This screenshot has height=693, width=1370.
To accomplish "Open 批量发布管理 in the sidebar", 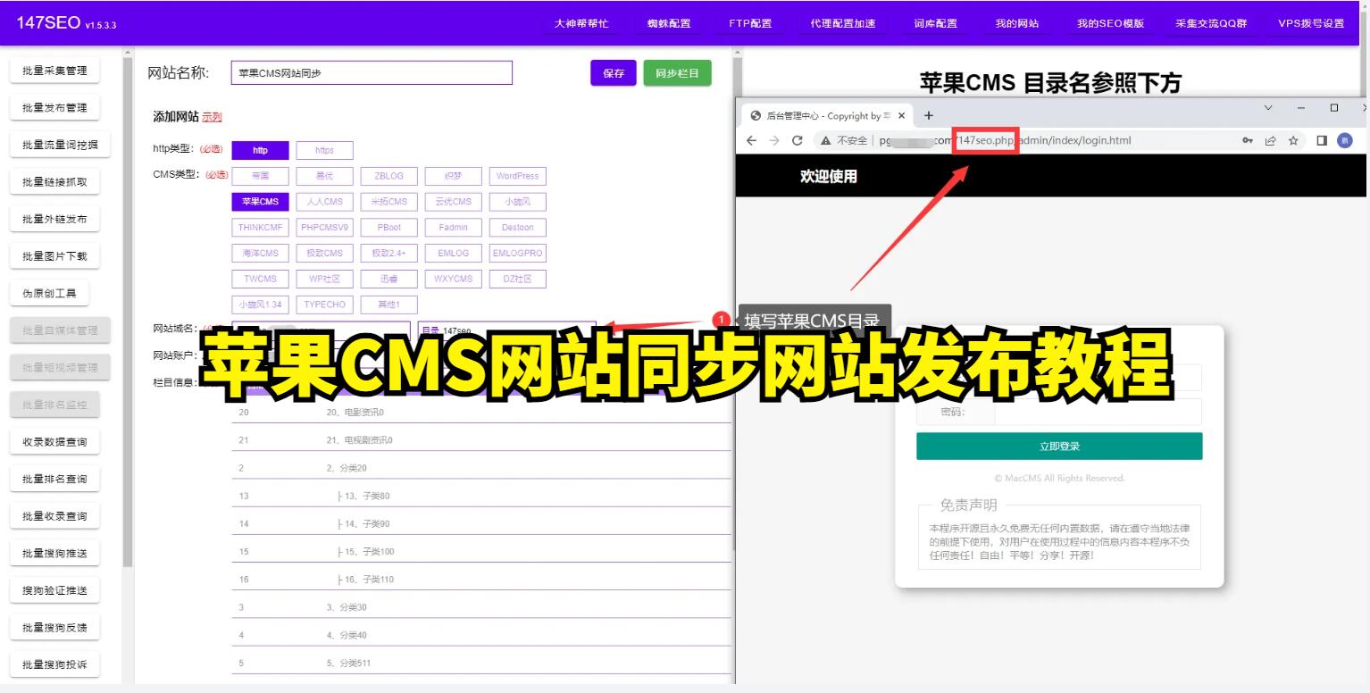I will 54,108.
